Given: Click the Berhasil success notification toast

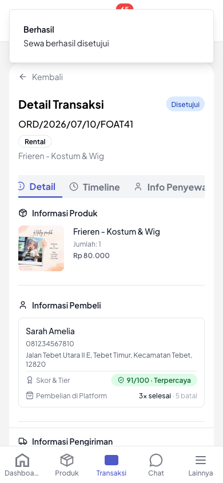Looking at the screenshot, I should 111,36.
